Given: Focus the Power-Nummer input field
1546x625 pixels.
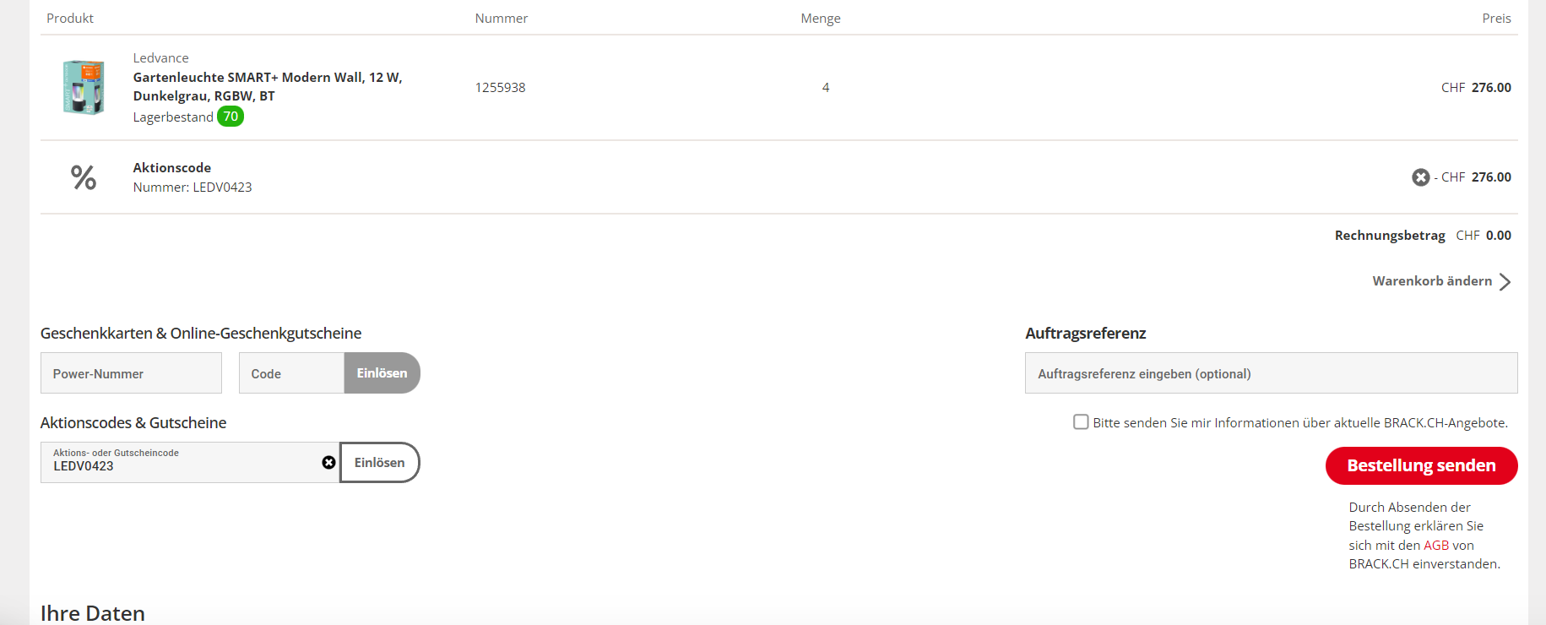Looking at the screenshot, I should 131,373.
